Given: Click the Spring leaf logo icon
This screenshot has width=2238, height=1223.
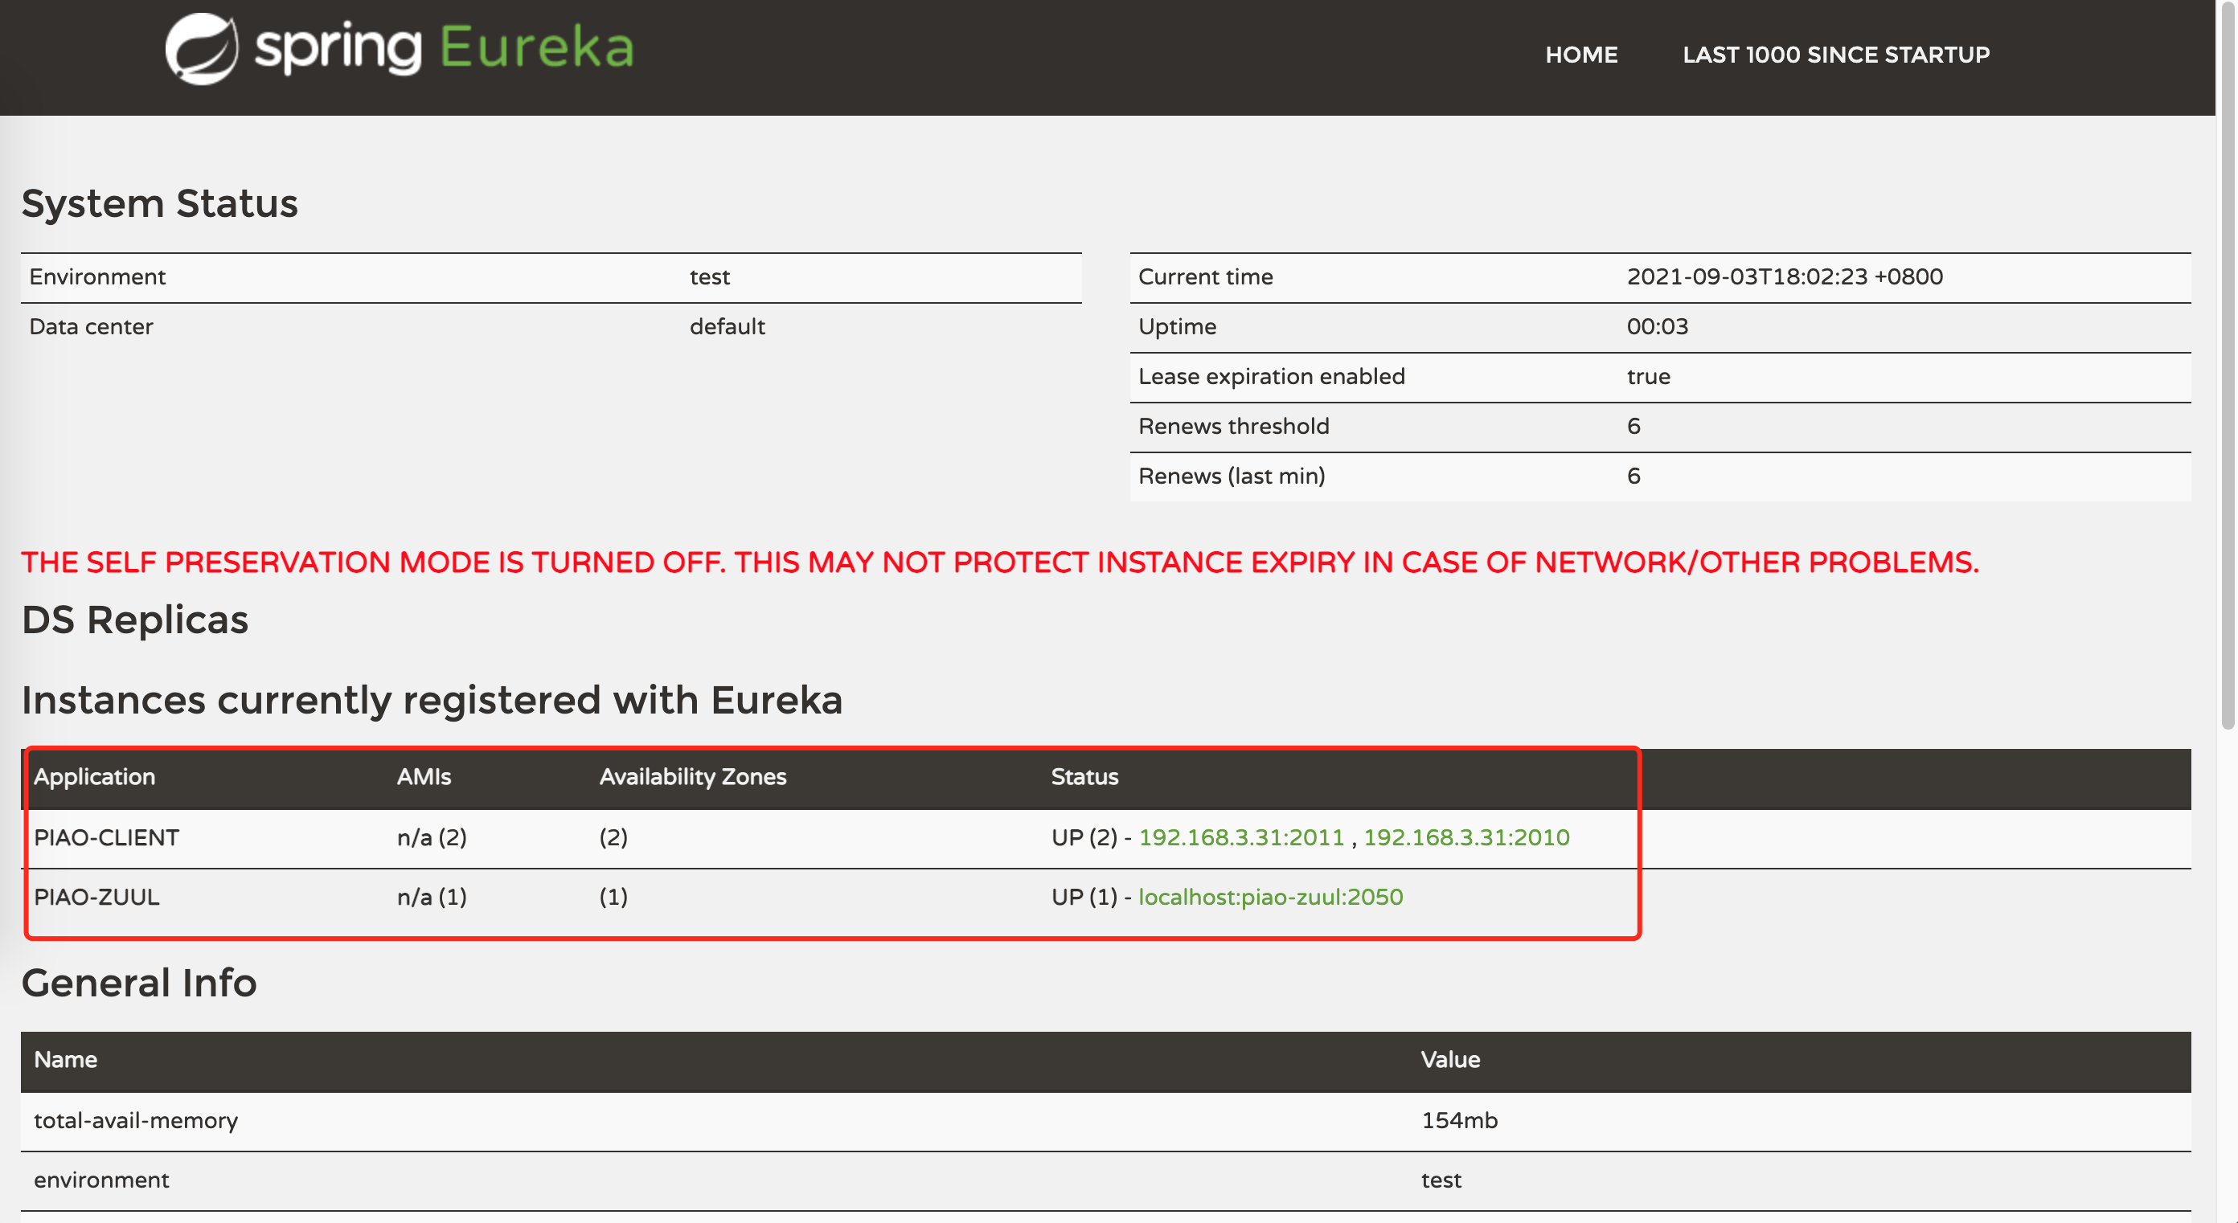Looking at the screenshot, I should coord(202,49).
